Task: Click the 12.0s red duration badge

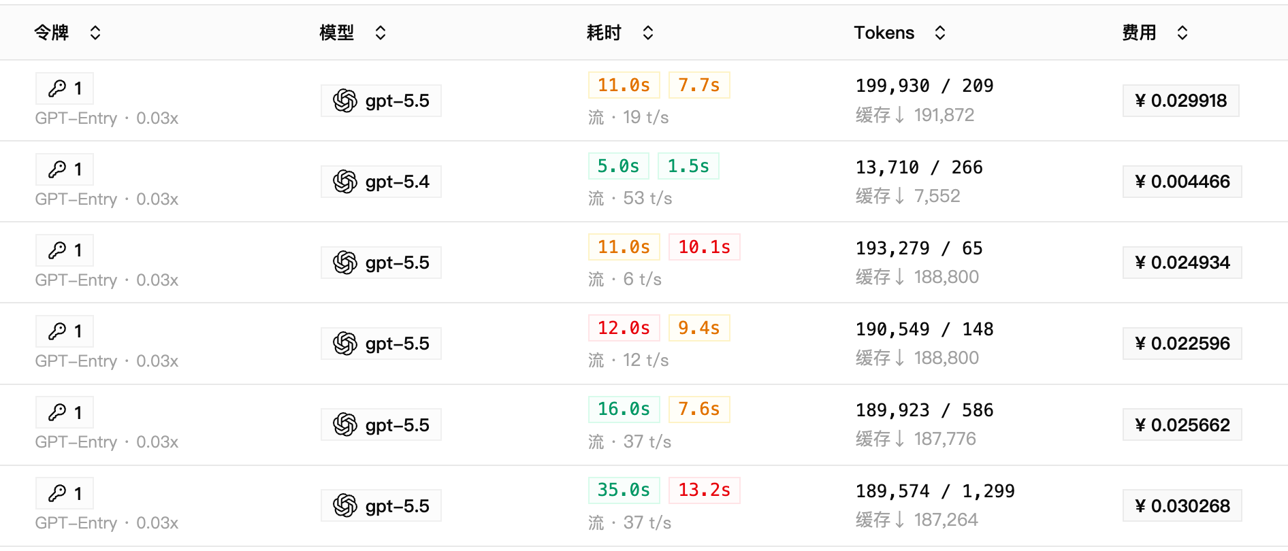Action: [624, 328]
